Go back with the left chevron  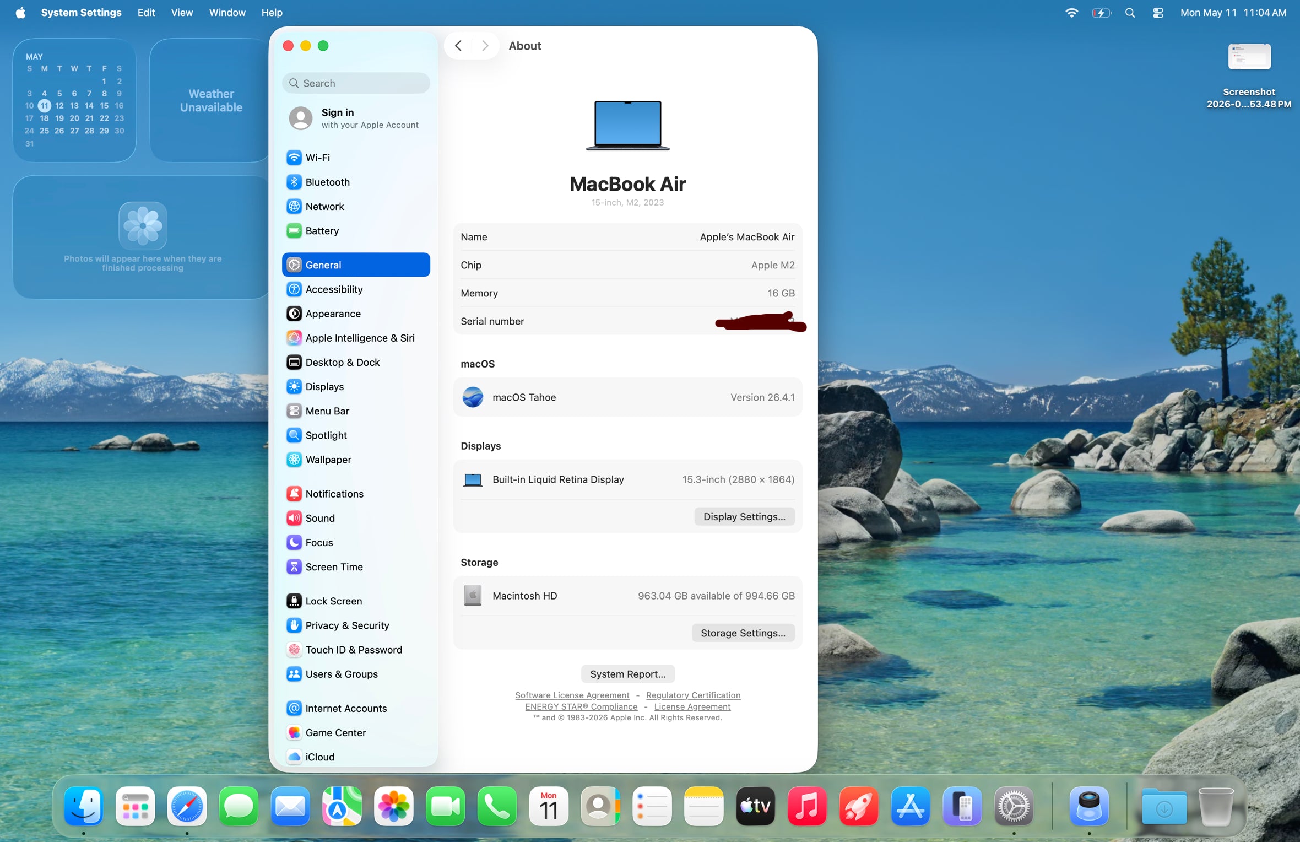point(458,46)
